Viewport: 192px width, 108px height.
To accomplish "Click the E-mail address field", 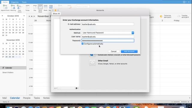I will pyautogui.click(x=108, y=24).
